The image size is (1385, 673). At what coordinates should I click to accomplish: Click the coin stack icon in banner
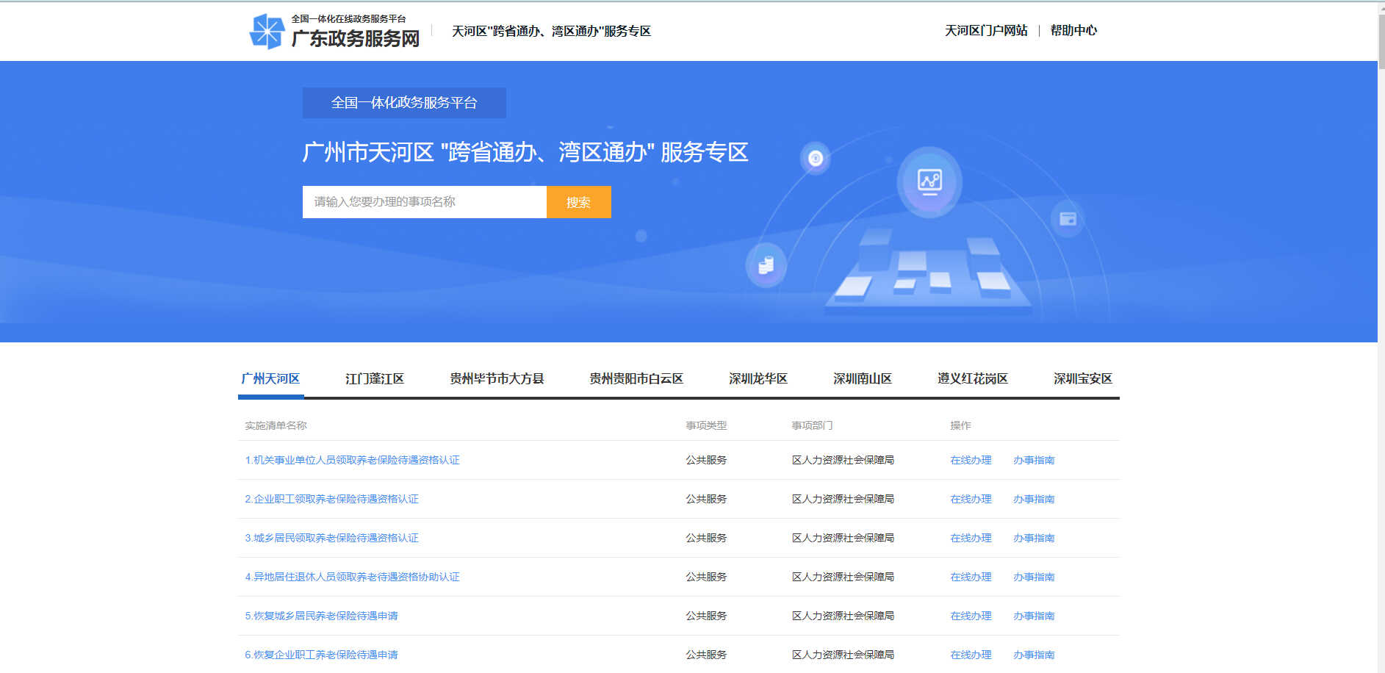tap(766, 265)
